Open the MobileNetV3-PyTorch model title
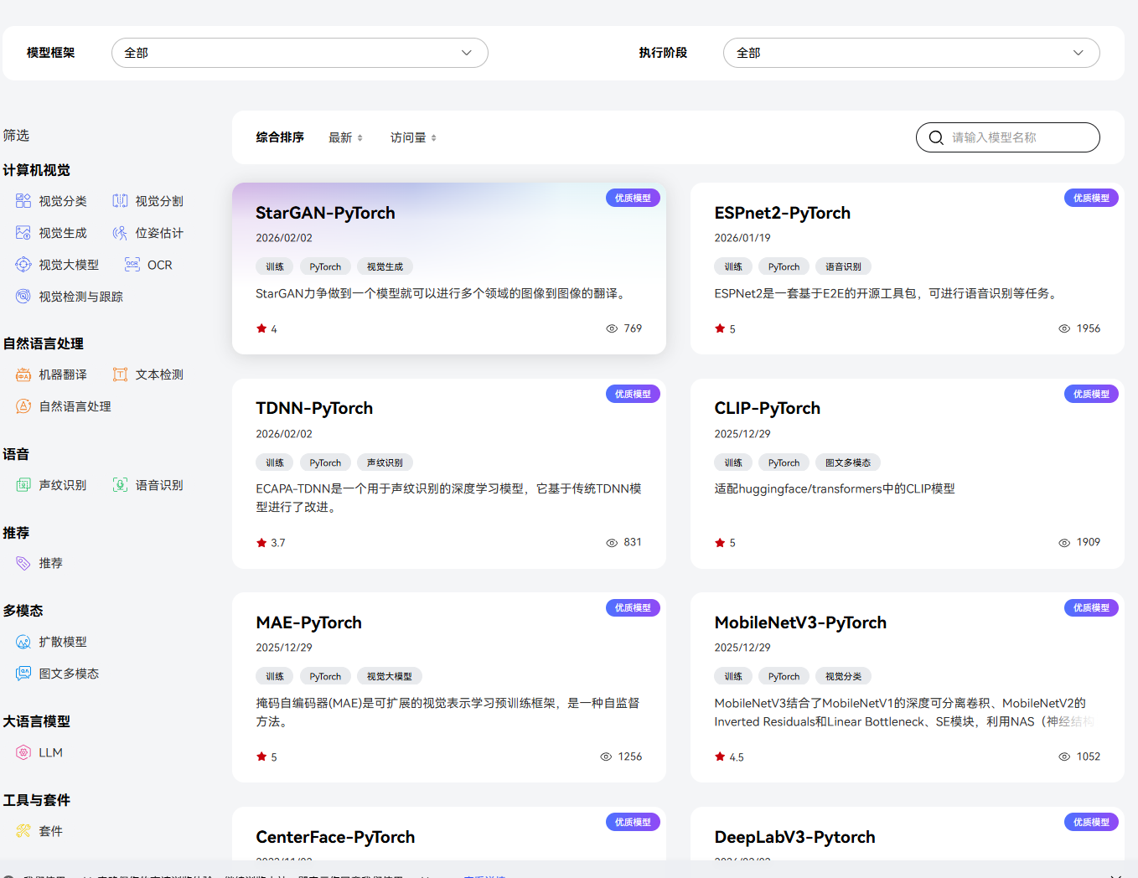 point(800,622)
